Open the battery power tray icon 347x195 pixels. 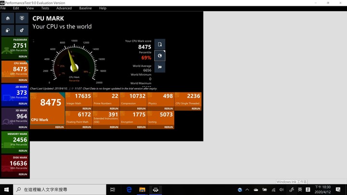pyautogui.click(x=265, y=190)
